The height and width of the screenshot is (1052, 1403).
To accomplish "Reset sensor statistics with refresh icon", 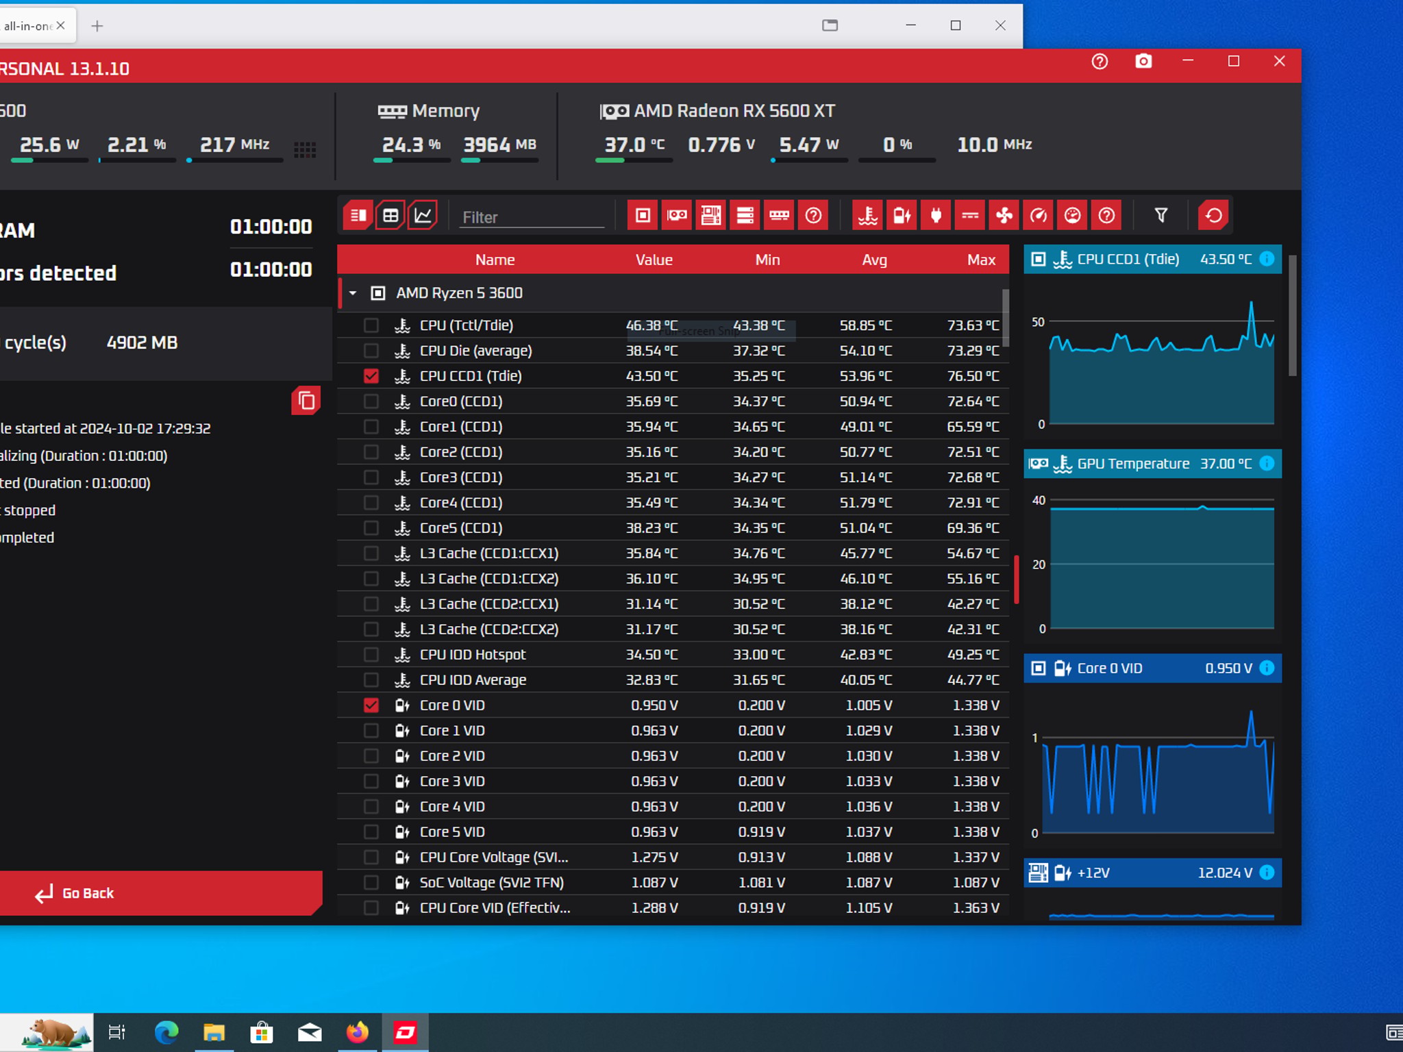I will [1213, 216].
